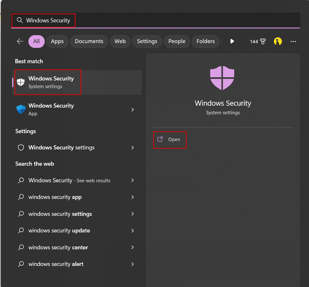Click the white shield icon of Best match
The image size is (309, 287).
tap(21, 82)
